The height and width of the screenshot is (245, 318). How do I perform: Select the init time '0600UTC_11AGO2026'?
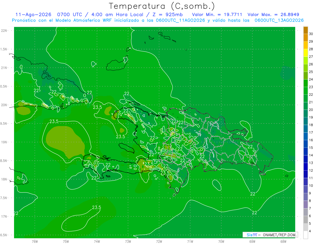click(x=180, y=20)
